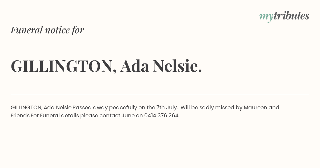The width and height of the screenshot is (320, 168).
Task: Click "Nelsie." in the large title
Action: (178, 66)
